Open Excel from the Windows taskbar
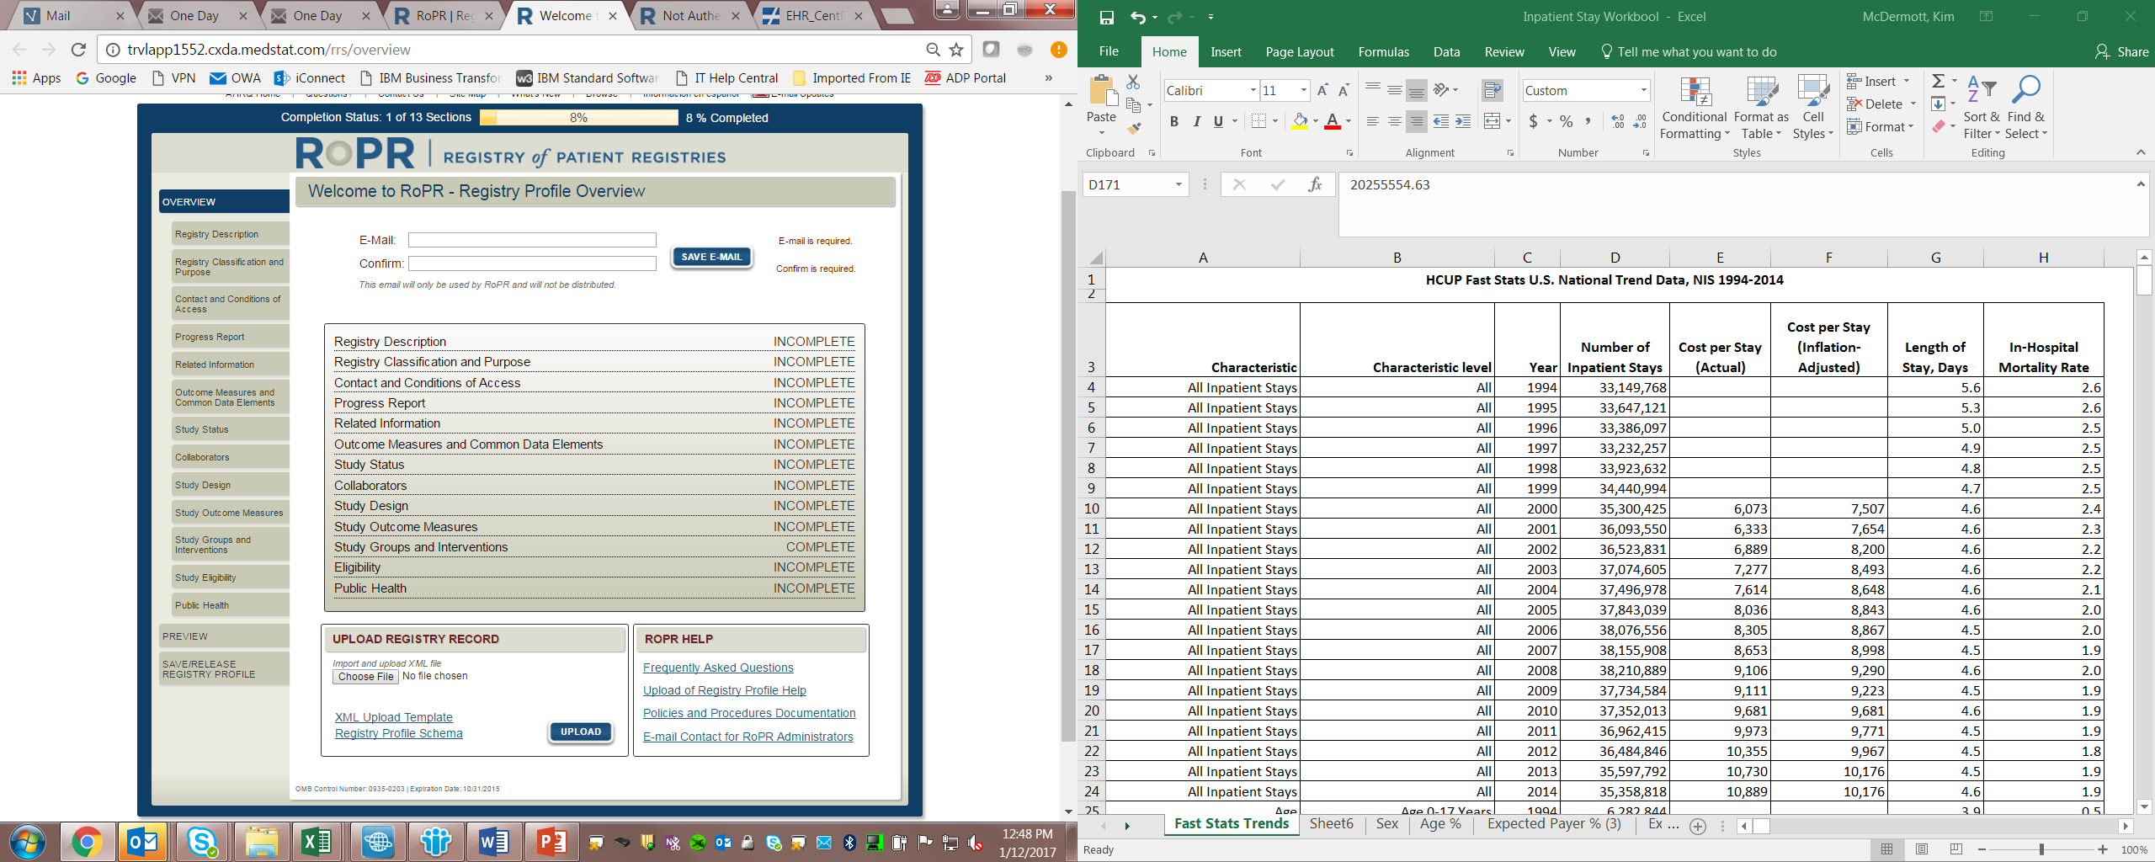Viewport: 2155px width, 862px height. coord(317,841)
